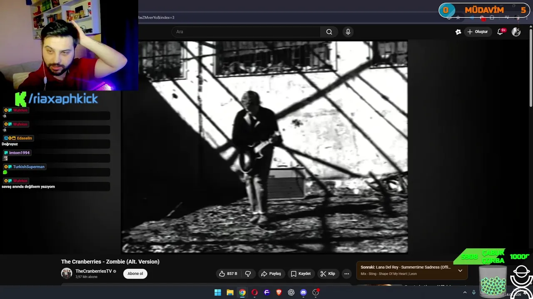Like the video with 857 B likes
The height and width of the screenshot is (299, 533).
[x=228, y=274]
